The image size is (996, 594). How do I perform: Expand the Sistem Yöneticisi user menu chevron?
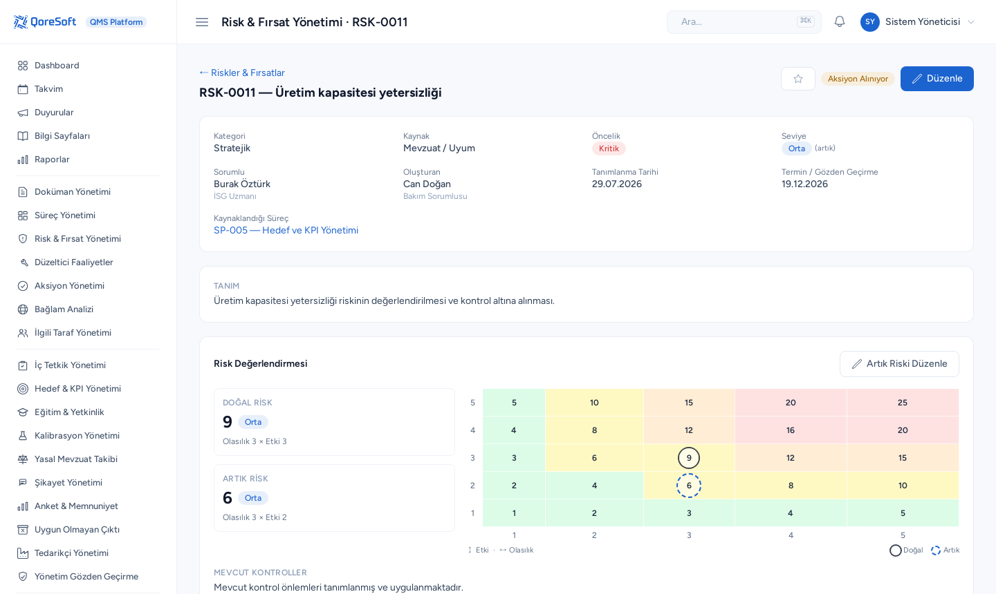(x=971, y=22)
